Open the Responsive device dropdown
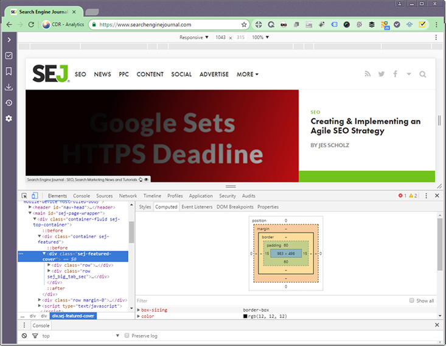The image size is (446, 346). pyautogui.click(x=193, y=37)
